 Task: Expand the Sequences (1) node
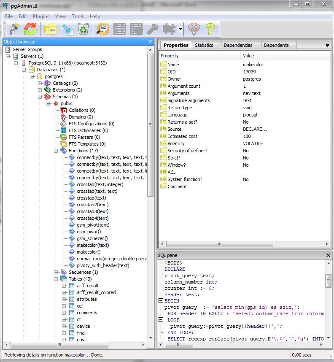click(56, 272)
